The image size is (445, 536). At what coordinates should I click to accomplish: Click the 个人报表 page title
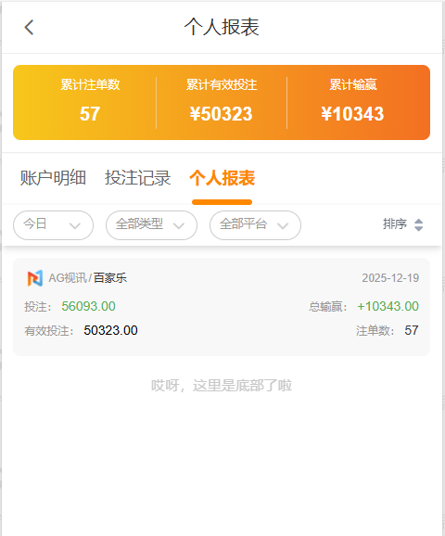pyautogui.click(x=222, y=27)
